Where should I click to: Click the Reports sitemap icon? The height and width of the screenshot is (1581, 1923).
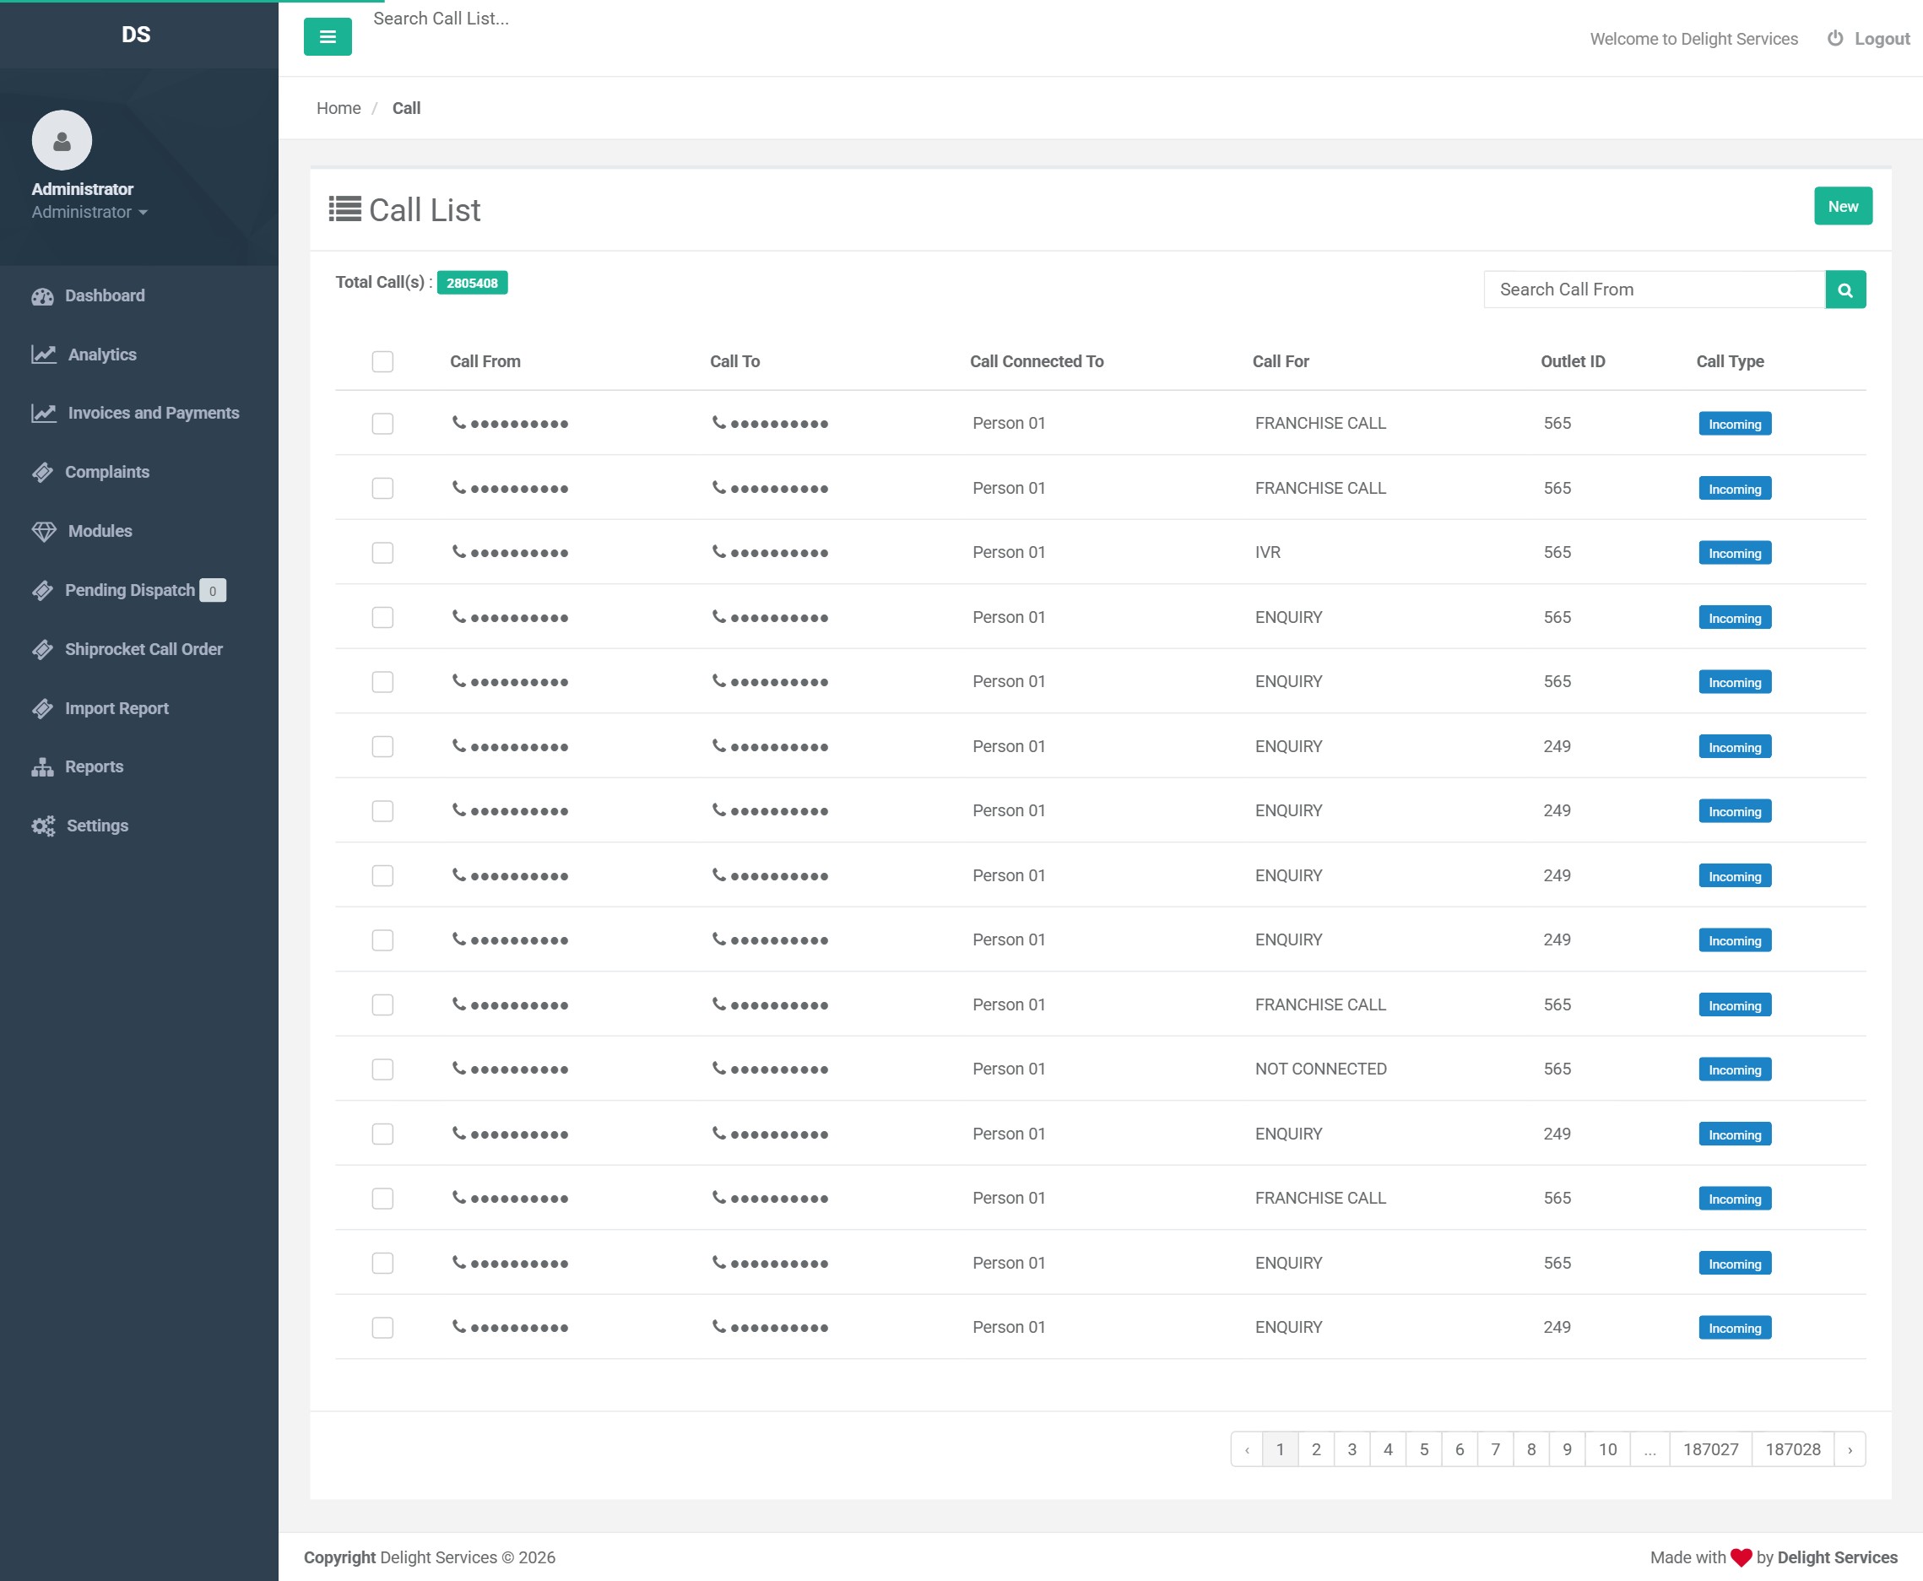[x=43, y=766]
